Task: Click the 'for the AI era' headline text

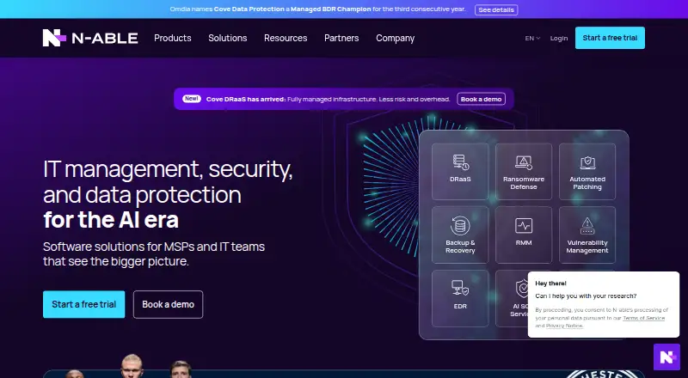Action: pos(111,220)
